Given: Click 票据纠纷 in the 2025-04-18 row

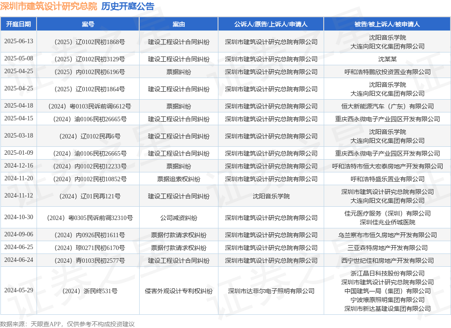Looking at the screenshot, I should pyautogui.click(x=179, y=107).
